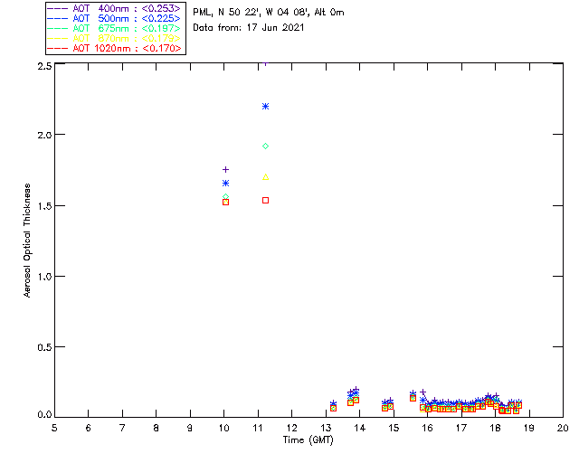Click the x-axis tick label 18
The image size is (579, 463).
[495, 428]
